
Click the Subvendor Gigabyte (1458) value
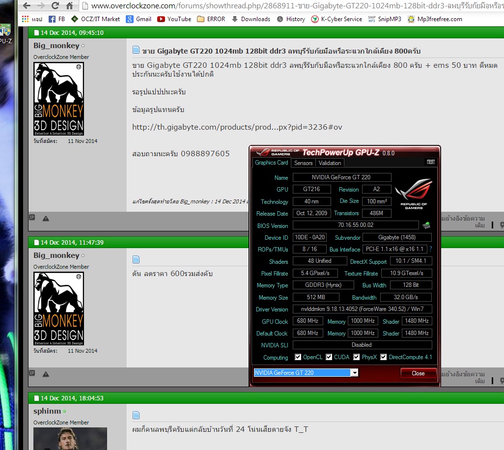[x=396, y=237]
